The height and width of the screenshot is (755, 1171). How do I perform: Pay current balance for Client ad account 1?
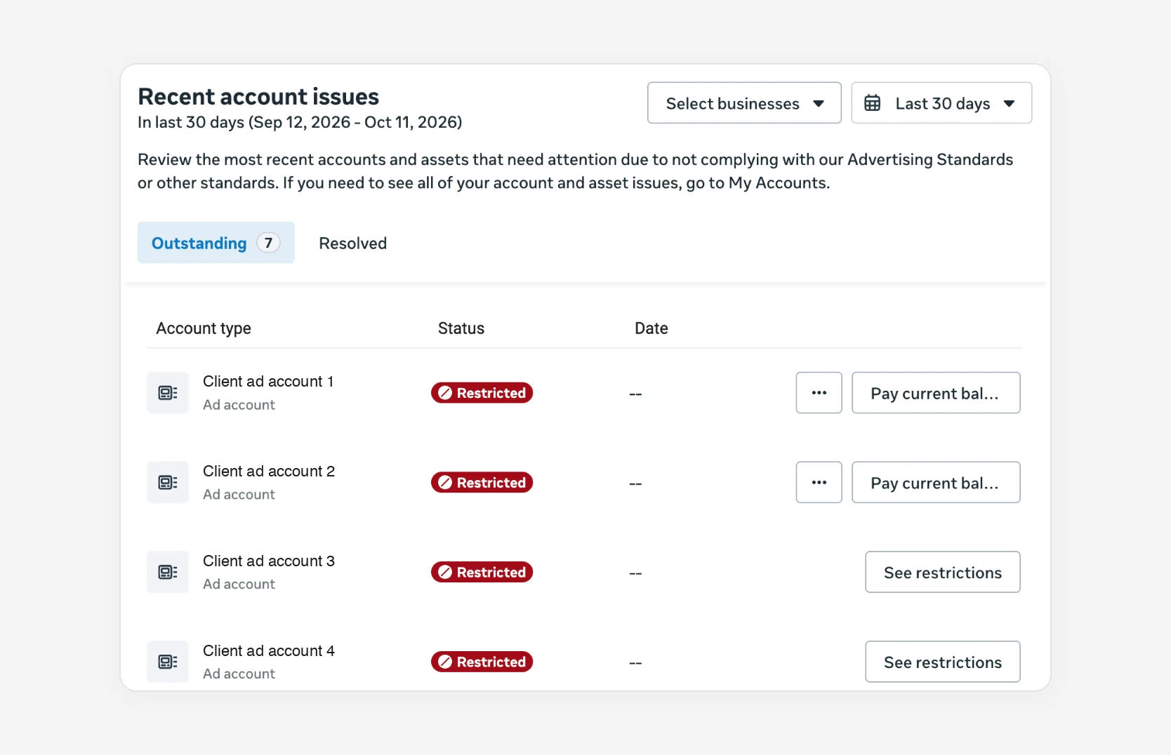[936, 393]
